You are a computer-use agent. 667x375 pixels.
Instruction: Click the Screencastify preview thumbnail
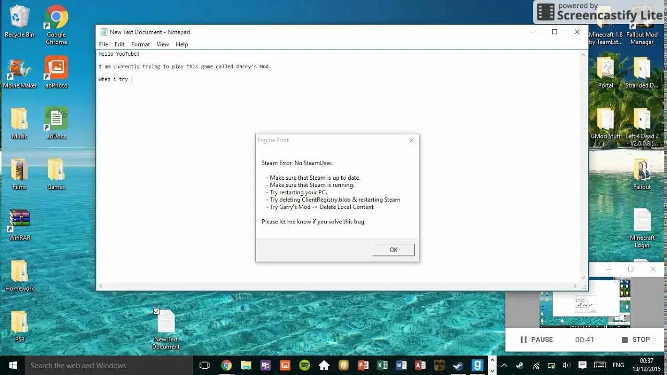585,303
